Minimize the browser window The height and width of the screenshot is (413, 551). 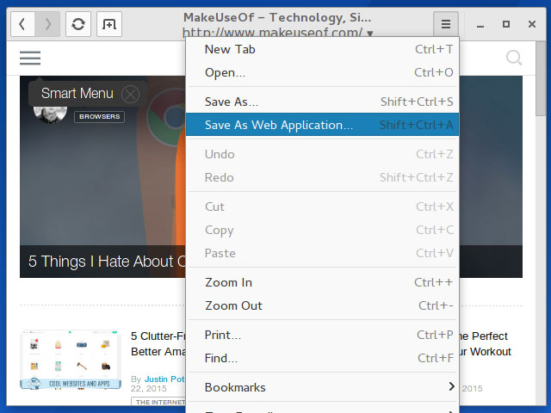point(480,25)
